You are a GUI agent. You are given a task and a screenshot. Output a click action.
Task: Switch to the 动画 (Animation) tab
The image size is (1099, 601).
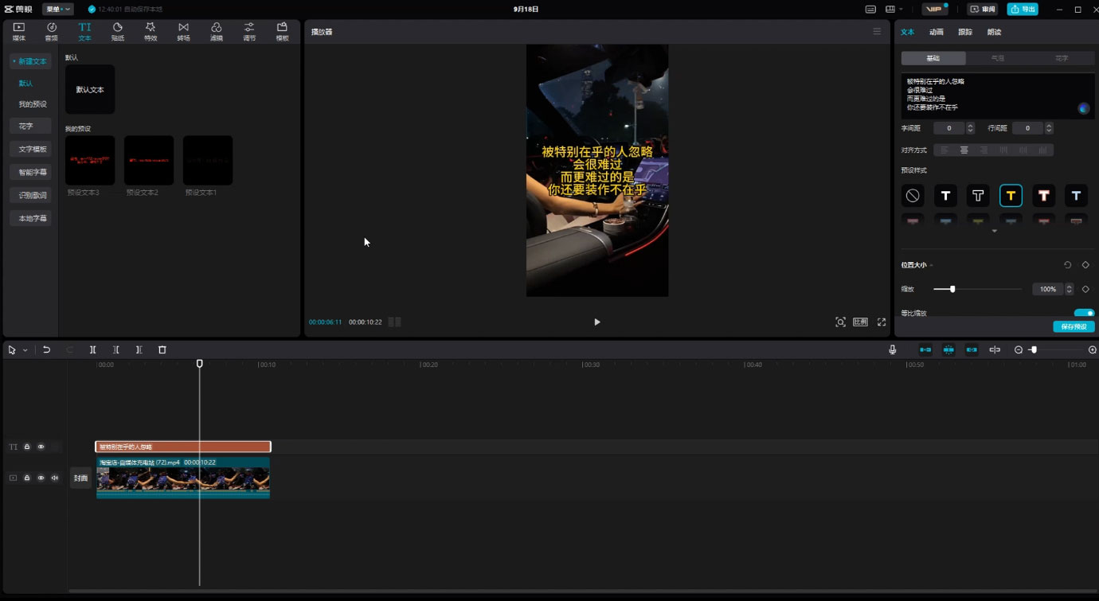[936, 32]
